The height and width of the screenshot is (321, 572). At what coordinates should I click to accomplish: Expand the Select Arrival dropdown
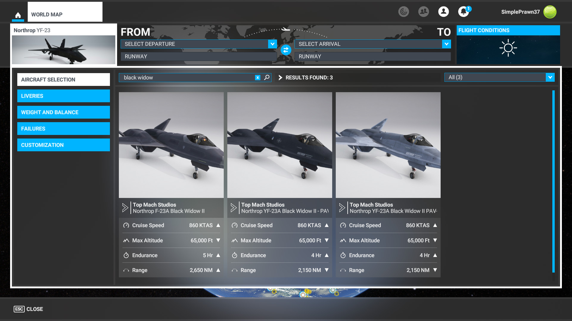click(446, 44)
